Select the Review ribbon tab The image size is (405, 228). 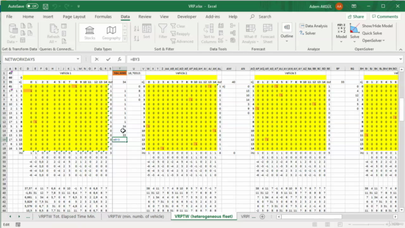pos(145,16)
